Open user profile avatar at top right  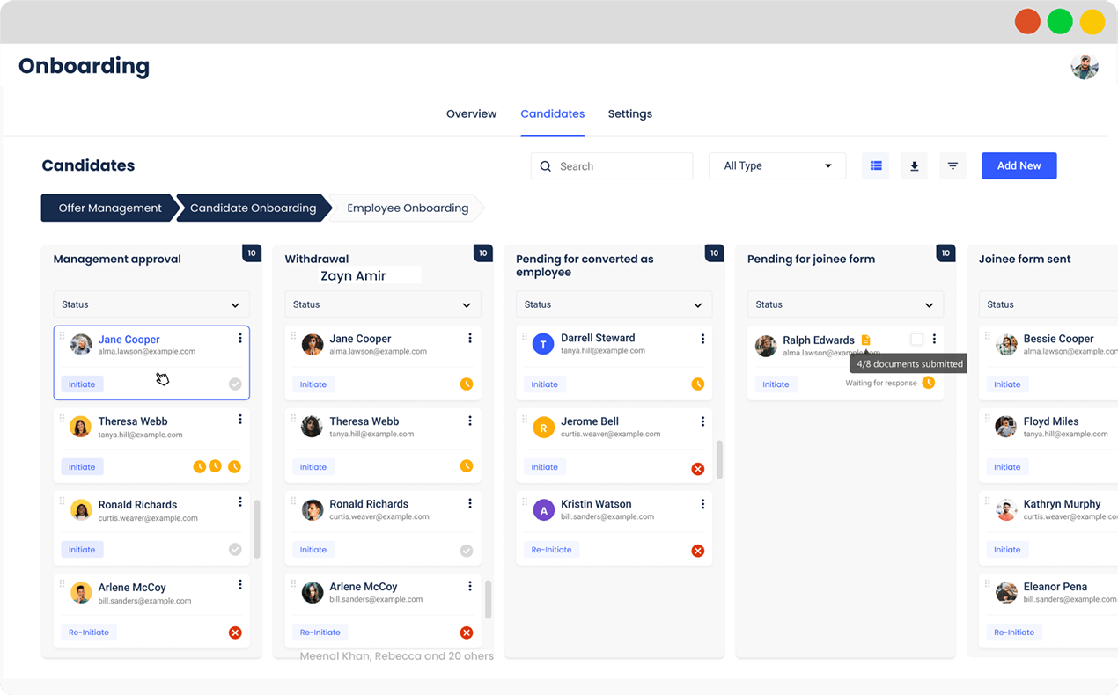point(1085,66)
